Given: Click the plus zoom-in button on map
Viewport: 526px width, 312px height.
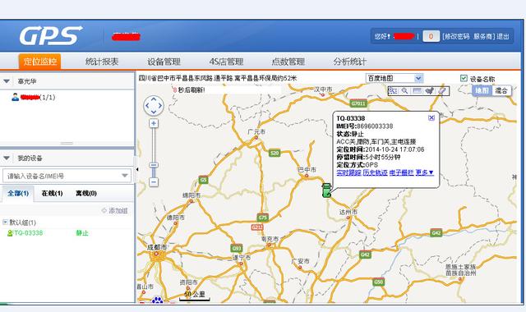Looking at the screenshot, I should (x=154, y=123).
